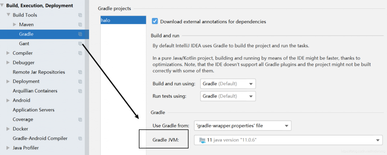Open the Use Gradle from dropdown

(243, 126)
